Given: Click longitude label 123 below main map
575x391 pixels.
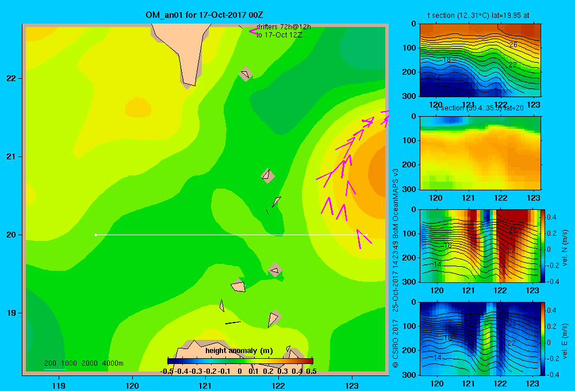Looking at the screenshot, I should [352, 385].
